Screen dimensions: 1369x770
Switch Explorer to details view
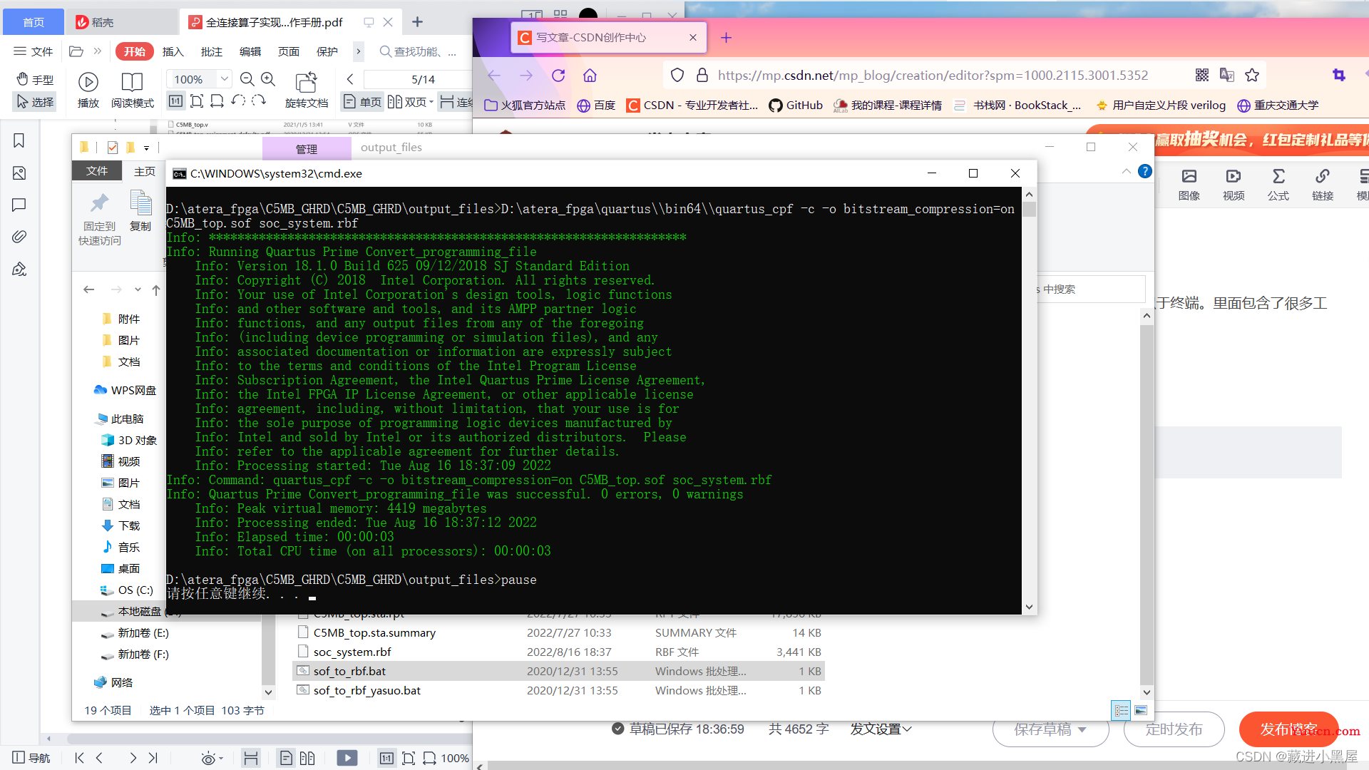(x=1122, y=710)
